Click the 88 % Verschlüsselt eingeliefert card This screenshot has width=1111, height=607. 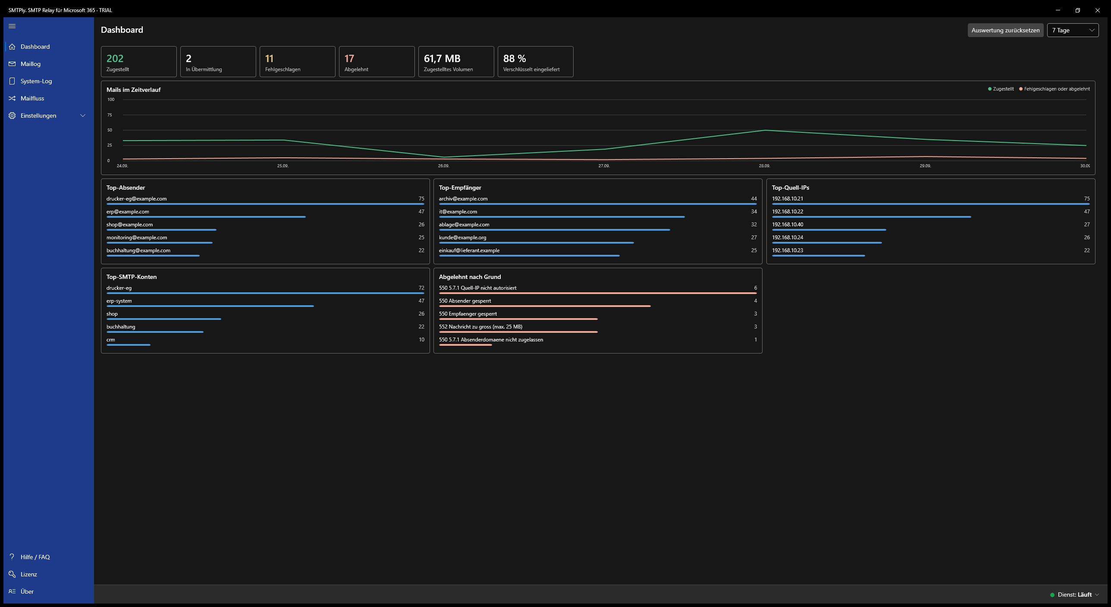(536, 62)
